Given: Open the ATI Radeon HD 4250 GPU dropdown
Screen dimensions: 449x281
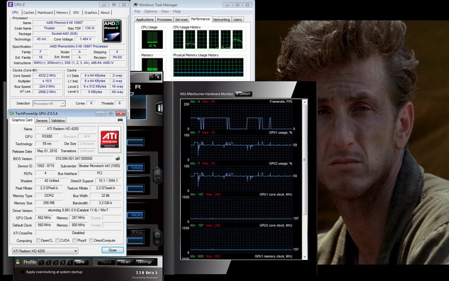Looking at the screenshot, I should pyautogui.click(x=45, y=251).
